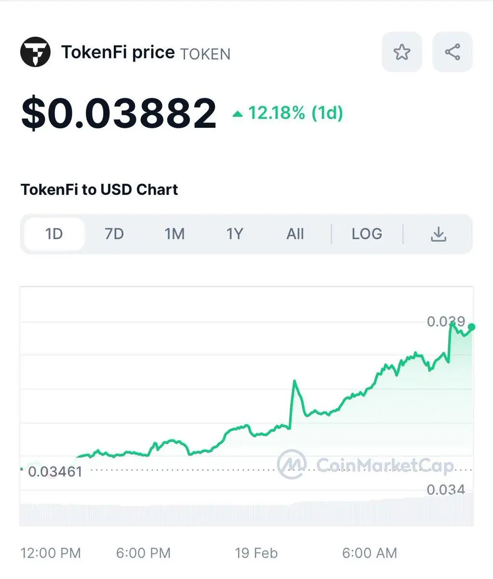
Task: Click the green price-up triangle icon
Action: point(238,114)
